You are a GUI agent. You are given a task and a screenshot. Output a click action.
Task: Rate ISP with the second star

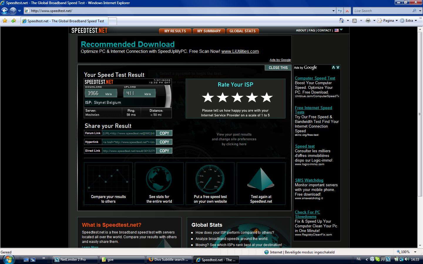(x=223, y=97)
